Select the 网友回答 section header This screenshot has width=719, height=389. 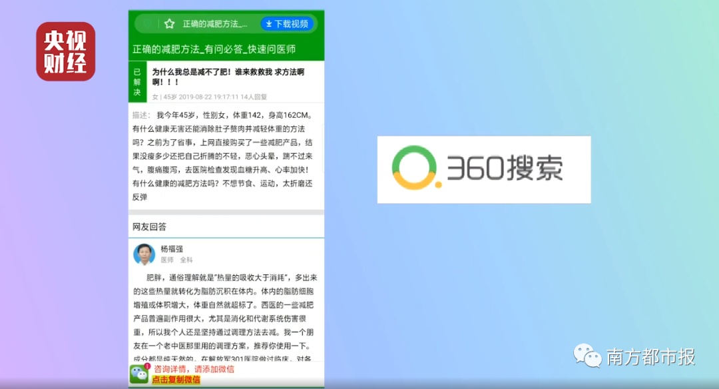tap(149, 227)
